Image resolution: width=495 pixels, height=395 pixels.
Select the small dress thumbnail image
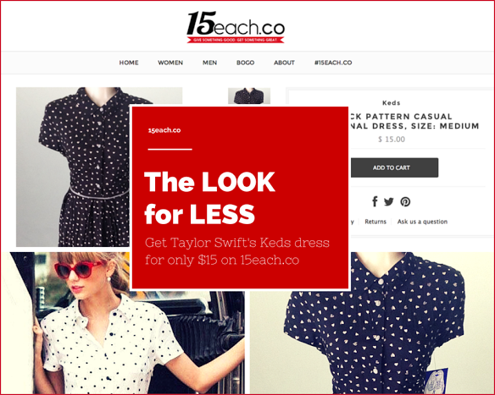(x=249, y=96)
